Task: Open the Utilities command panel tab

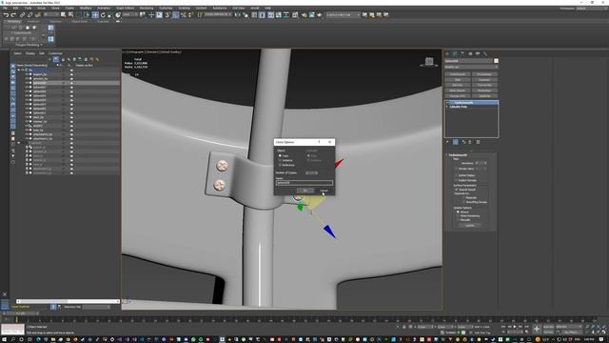Action: 485,53
